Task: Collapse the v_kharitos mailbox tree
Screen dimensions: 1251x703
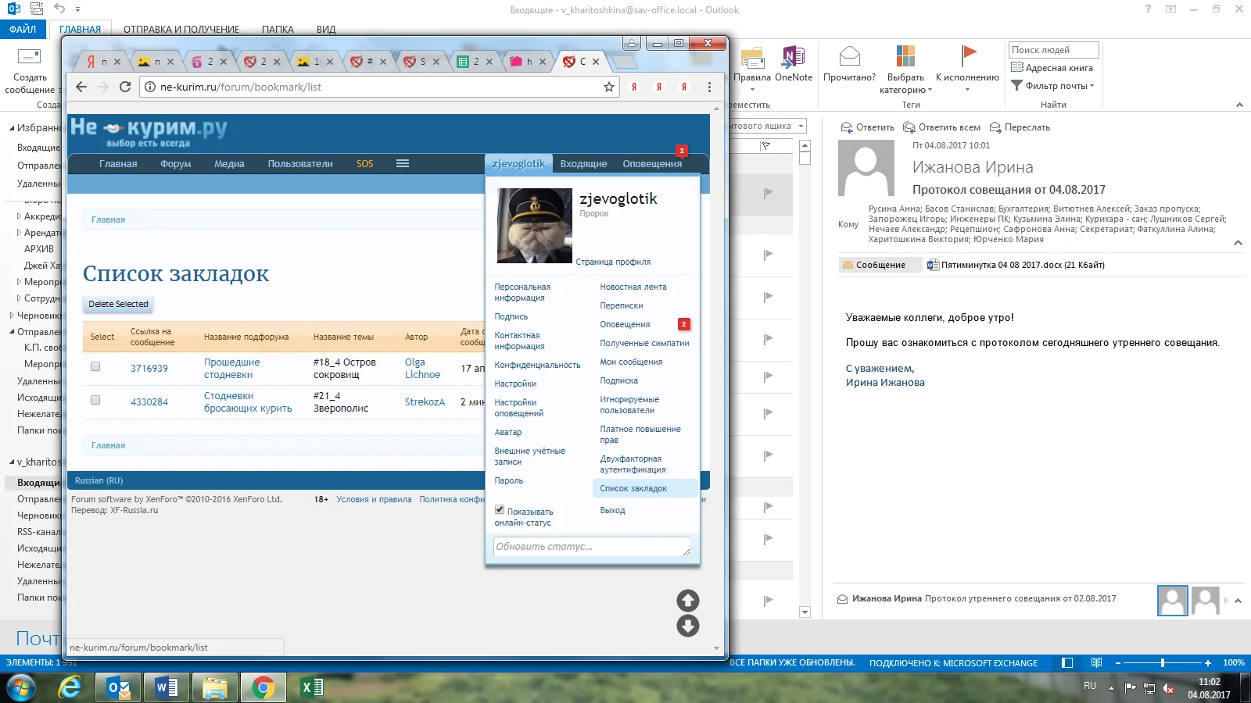Action: tap(12, 462)
